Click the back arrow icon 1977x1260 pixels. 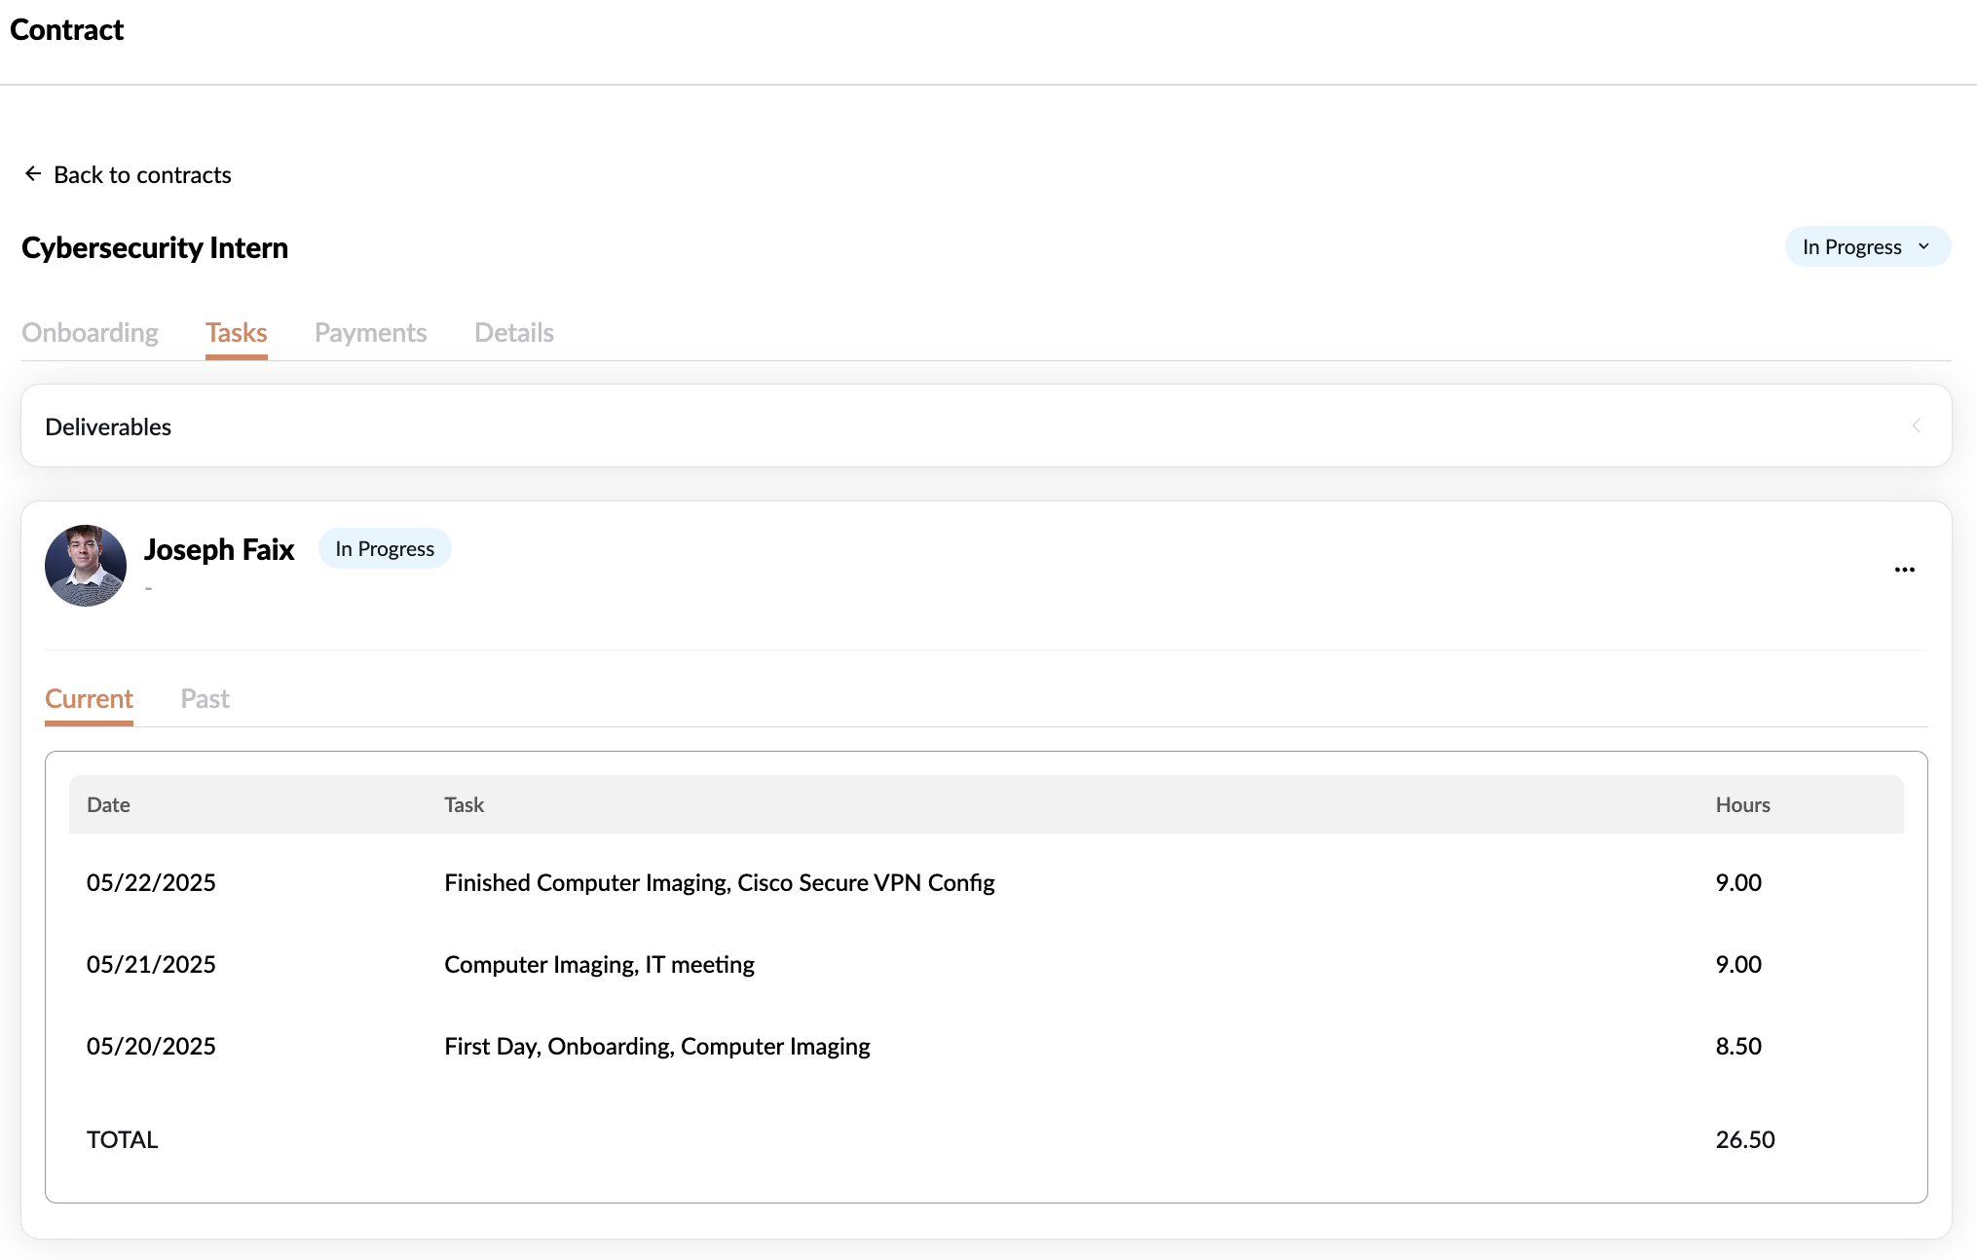pyautogui.click(x=33, y=174)
